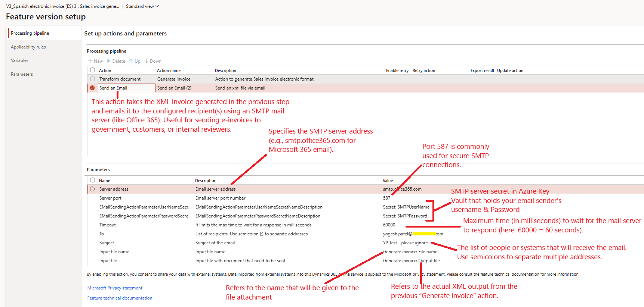Switch to Applicability rules tab
The height and width of the screenshot is (307, 644).
click(x=28, y=47)
